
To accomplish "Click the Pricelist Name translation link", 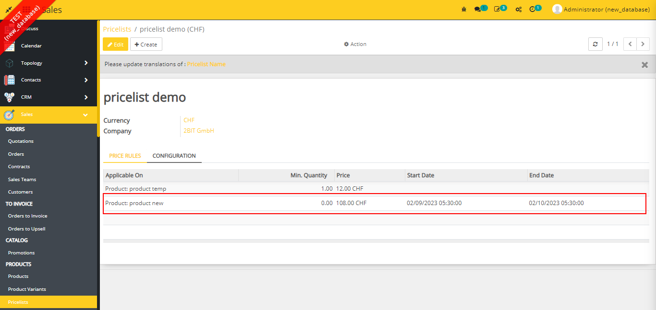I will pyautogui.click(x=206, y=64).
